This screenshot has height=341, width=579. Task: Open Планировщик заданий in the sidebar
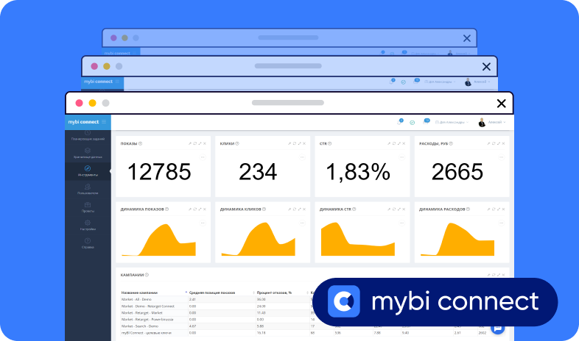click(88, 135)
